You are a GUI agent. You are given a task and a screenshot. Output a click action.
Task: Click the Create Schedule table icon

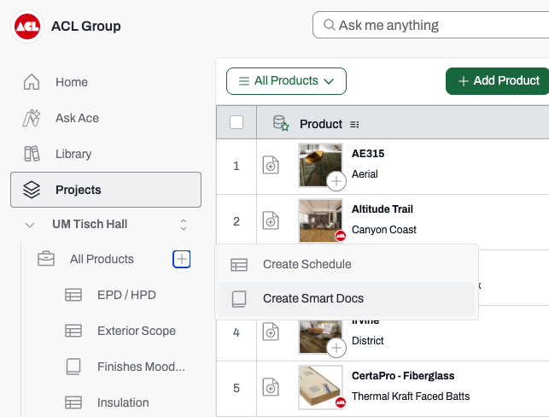(239, 265)
